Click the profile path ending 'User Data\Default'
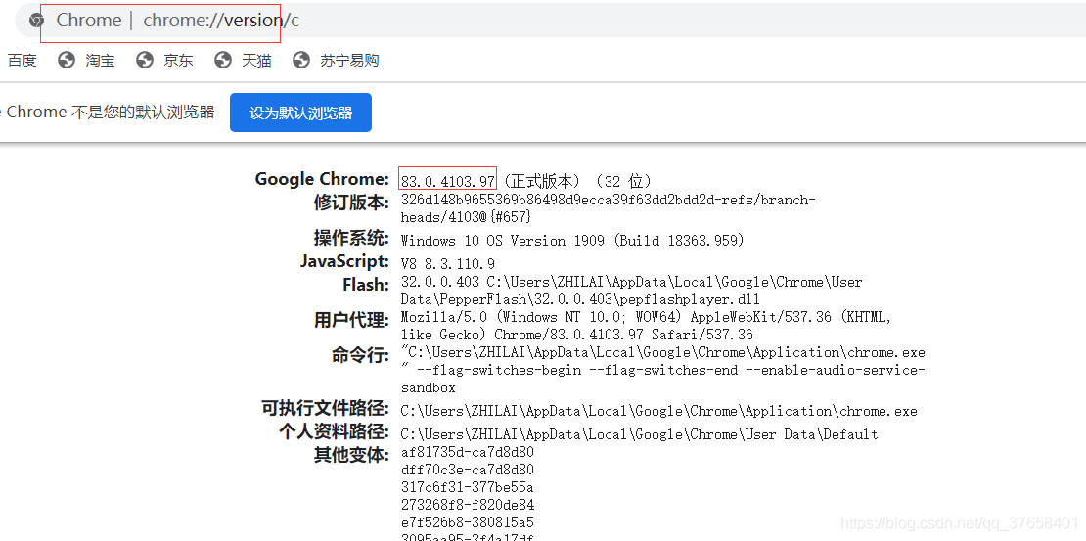The image size is (1086, 541). click(x=639, y=435)
